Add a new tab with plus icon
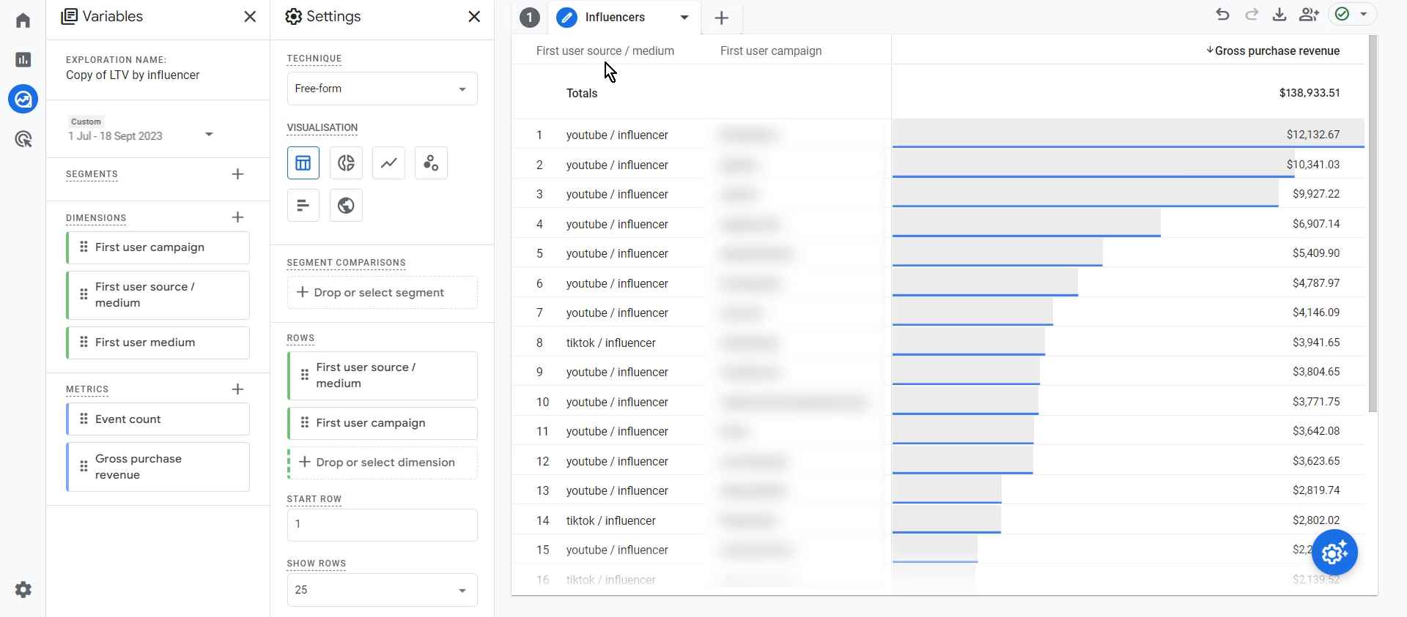The image size is (1407, 617). click(721, 18)
